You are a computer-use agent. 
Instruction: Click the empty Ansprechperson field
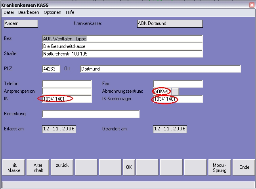pos(67,91)
